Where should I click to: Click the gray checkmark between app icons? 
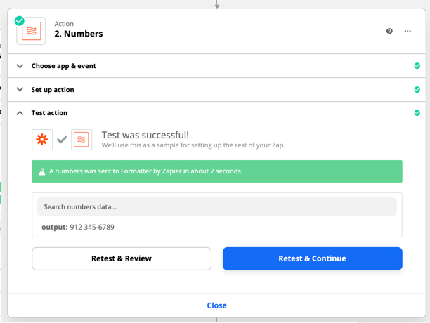click(x=62, y=140)
